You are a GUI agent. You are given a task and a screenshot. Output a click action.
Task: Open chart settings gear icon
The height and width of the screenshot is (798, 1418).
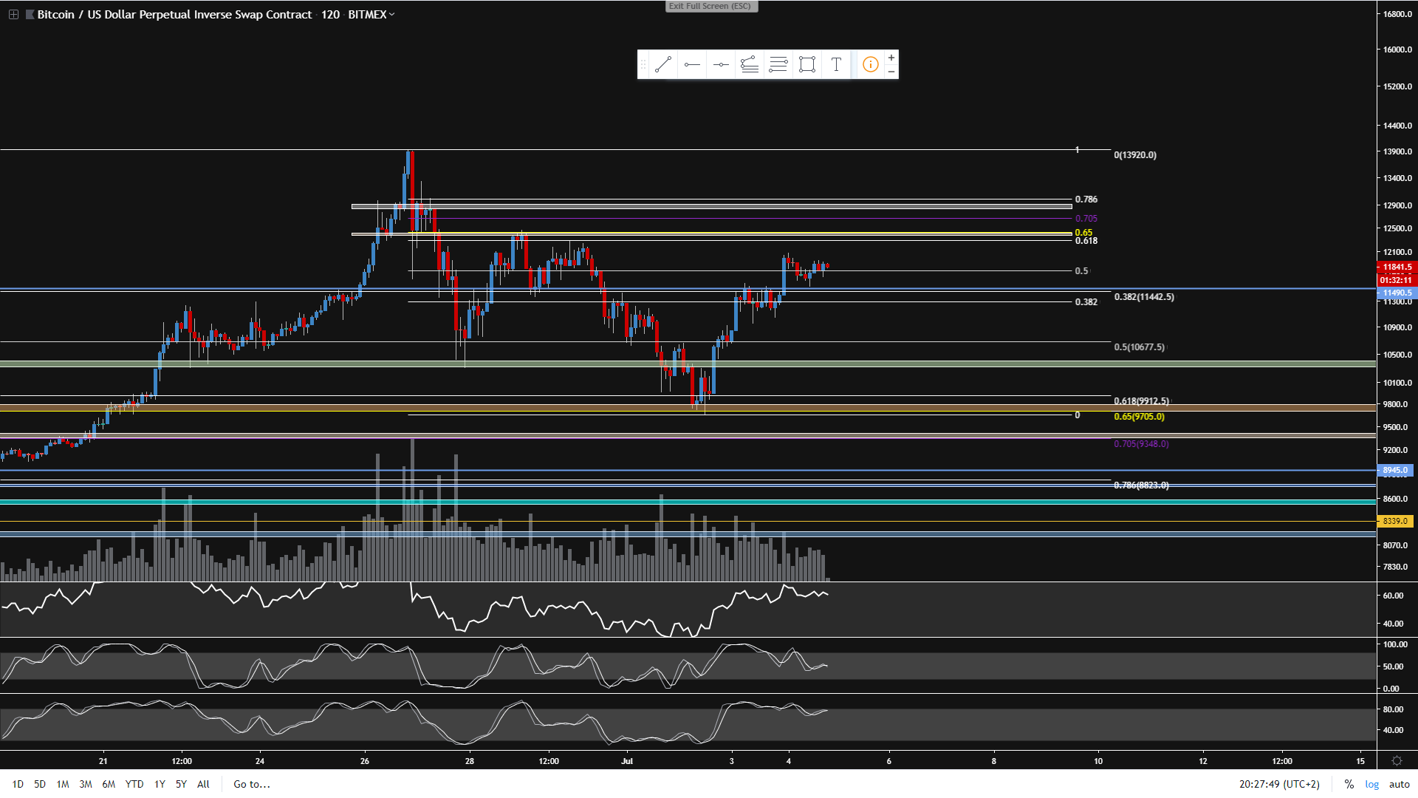[1397, 760]
